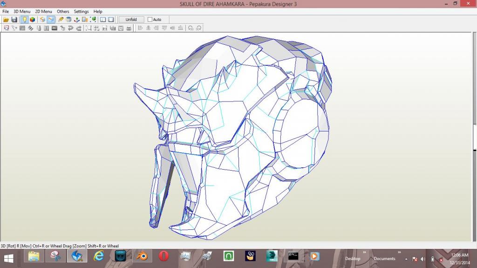Click the model size ruler icon
The image size is (477, 268).
[85, 20]
